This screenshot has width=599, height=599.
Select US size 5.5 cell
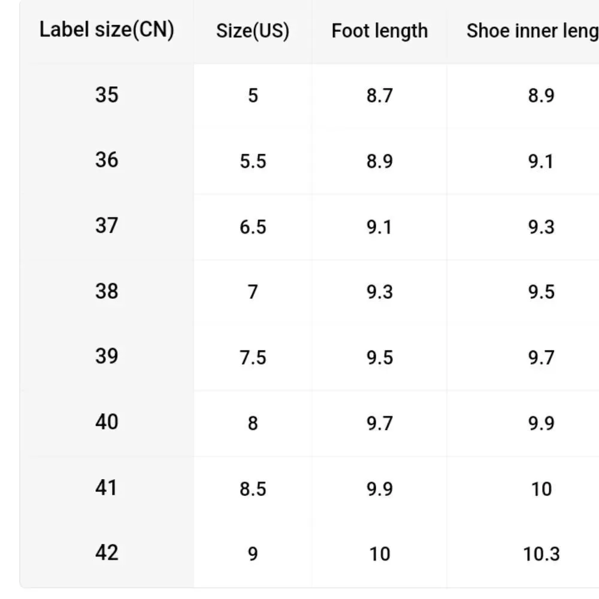click(x=253, y=161)
